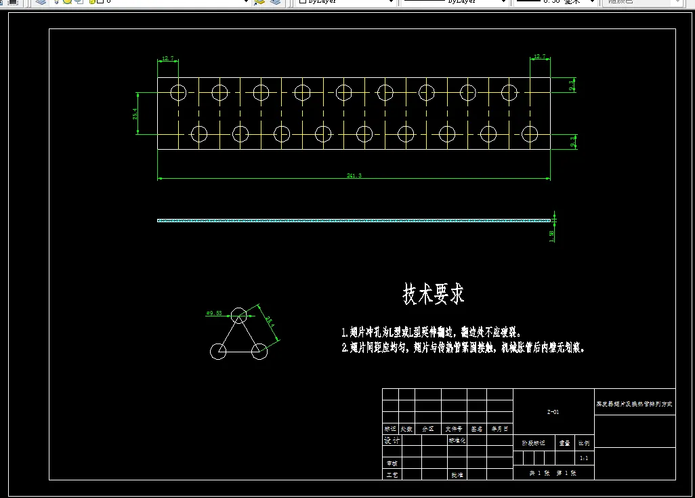695x498 pixels.
Task: Click the Layer Properties Manager icon
Action: click(x=41, y=2)
